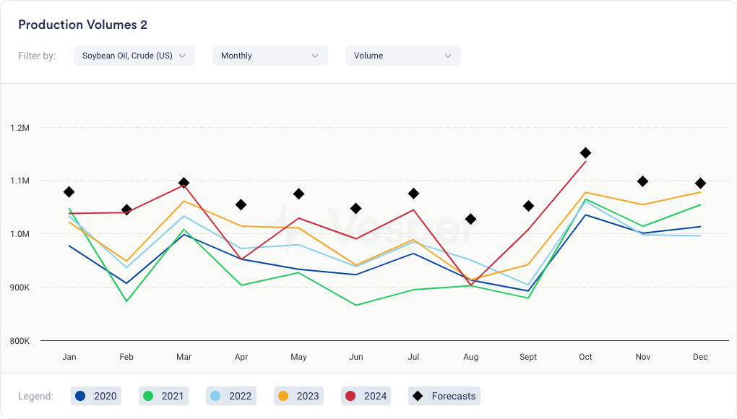Viewport: 737px width, 419px height.
Task: Click the Production Volumes 2 title
Action: pyautogui.click(x=82, y=25)
